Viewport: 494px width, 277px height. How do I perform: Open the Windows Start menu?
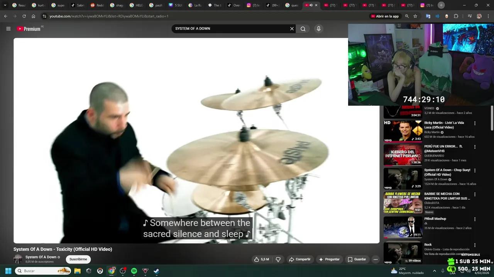point(8,271)
